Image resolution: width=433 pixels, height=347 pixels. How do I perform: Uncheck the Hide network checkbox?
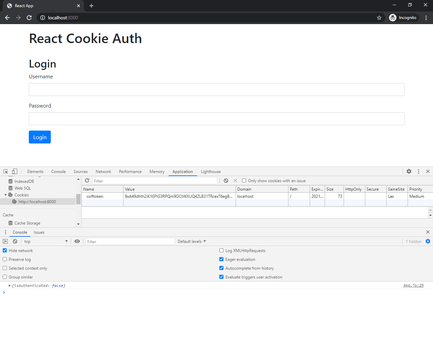pyautogui.click(x=4, y=250)
